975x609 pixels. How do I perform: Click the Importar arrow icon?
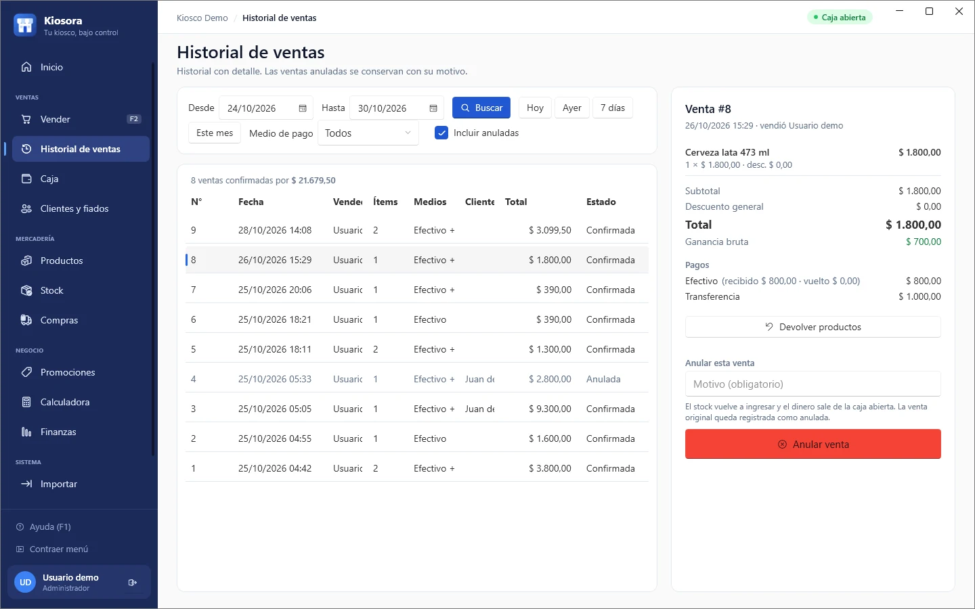[26, 484]
